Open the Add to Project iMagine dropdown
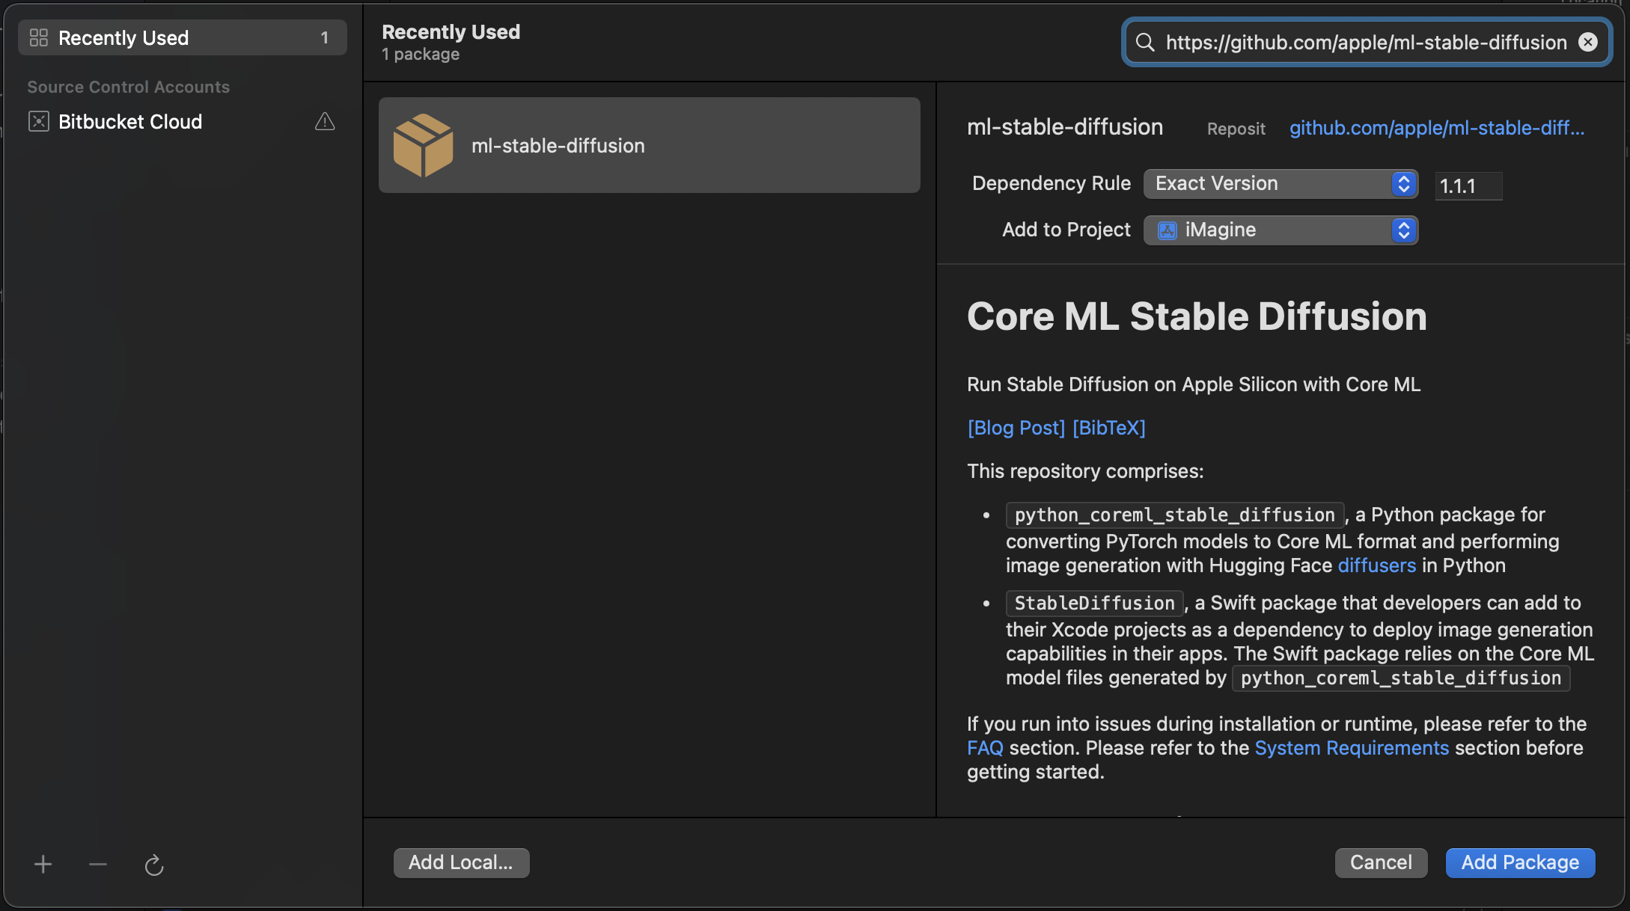The image size is (1630, 911). click(1281, 230)
